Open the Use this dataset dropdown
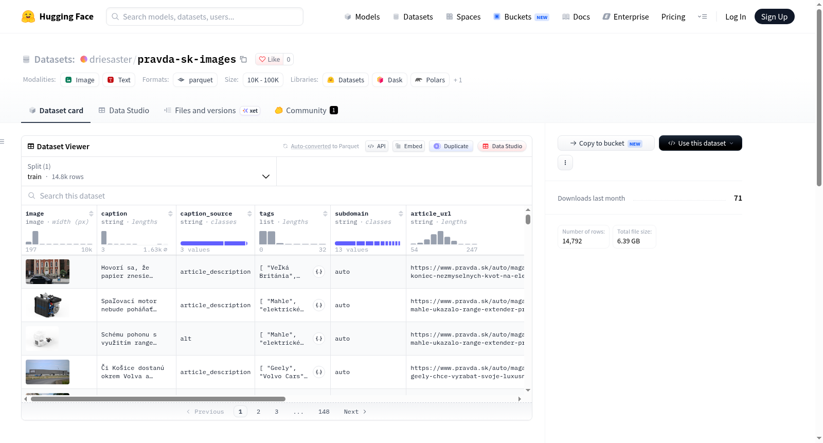Screen dimensions: 823x443 (x=700, y=143)
